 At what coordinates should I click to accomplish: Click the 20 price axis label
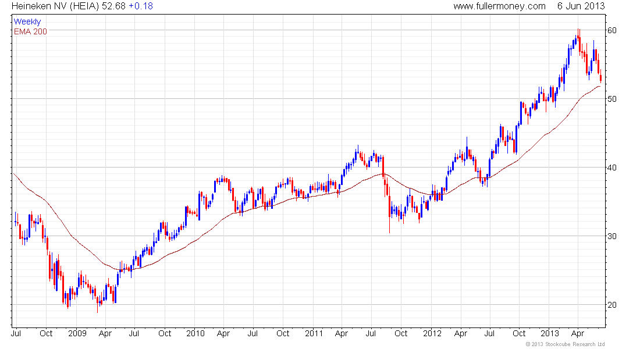coord(612,305)
